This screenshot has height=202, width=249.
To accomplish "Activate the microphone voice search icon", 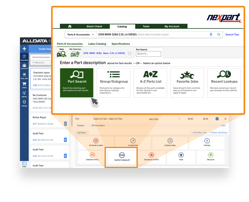I will [x=211, y=34].
